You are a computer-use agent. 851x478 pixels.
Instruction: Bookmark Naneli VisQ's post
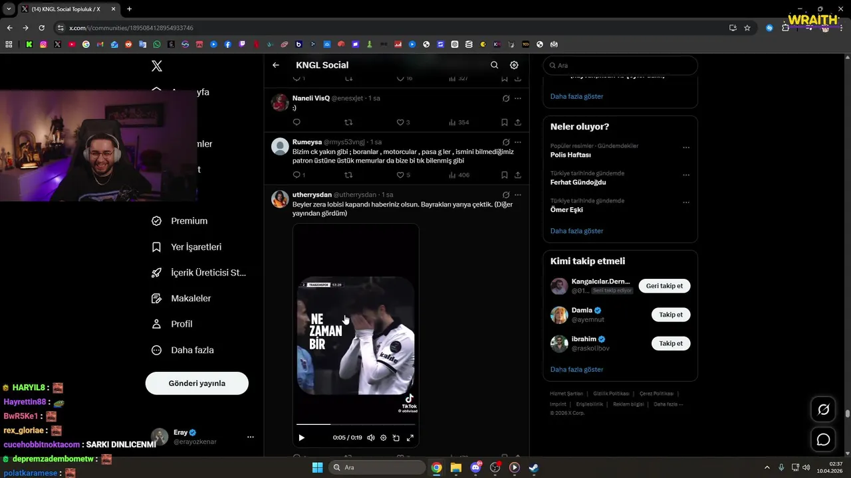pyautogui.click(x=504, y=122)
